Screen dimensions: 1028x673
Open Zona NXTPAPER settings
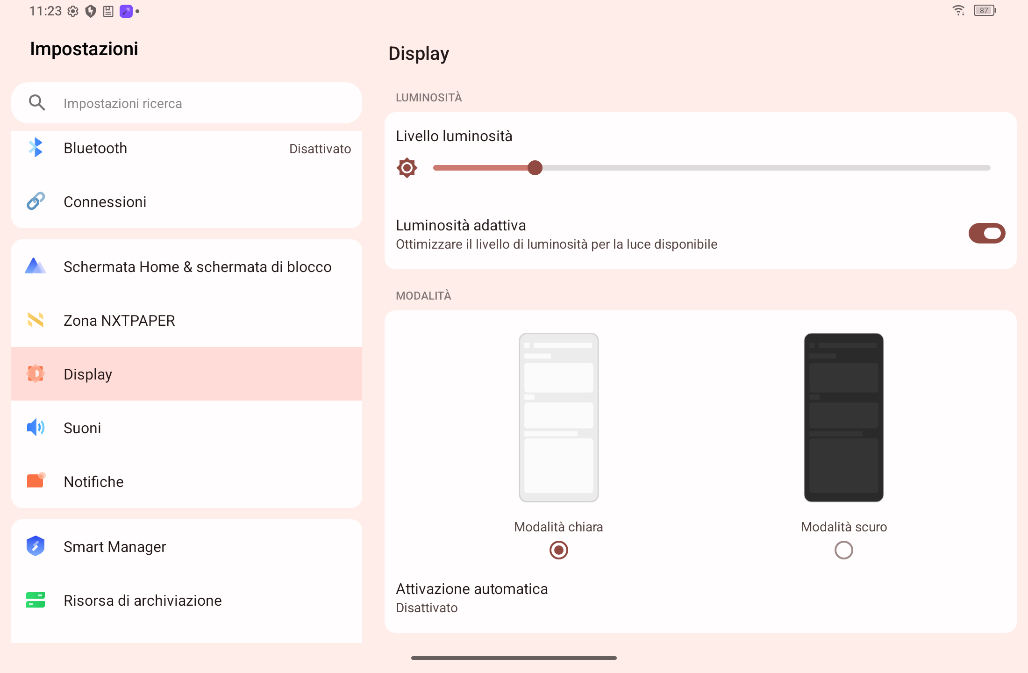[x=186, y=320]
